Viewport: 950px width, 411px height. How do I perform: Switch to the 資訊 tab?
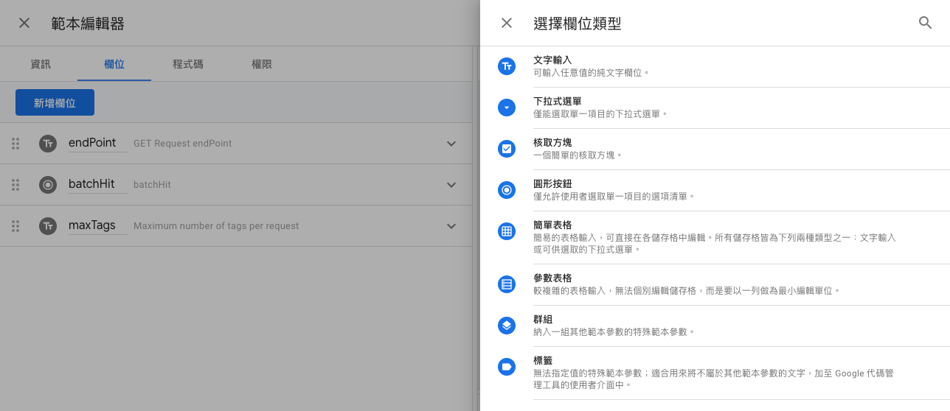(x=41, y=64)
